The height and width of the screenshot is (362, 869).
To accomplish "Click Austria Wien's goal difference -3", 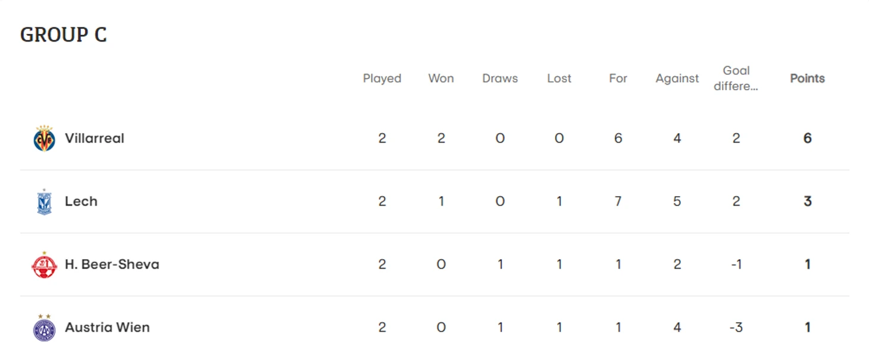I will pyautogui.click(x=736, y=328).
